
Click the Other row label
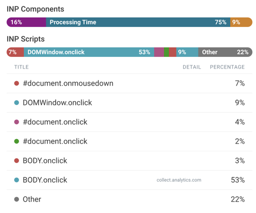tap(32, 200)
